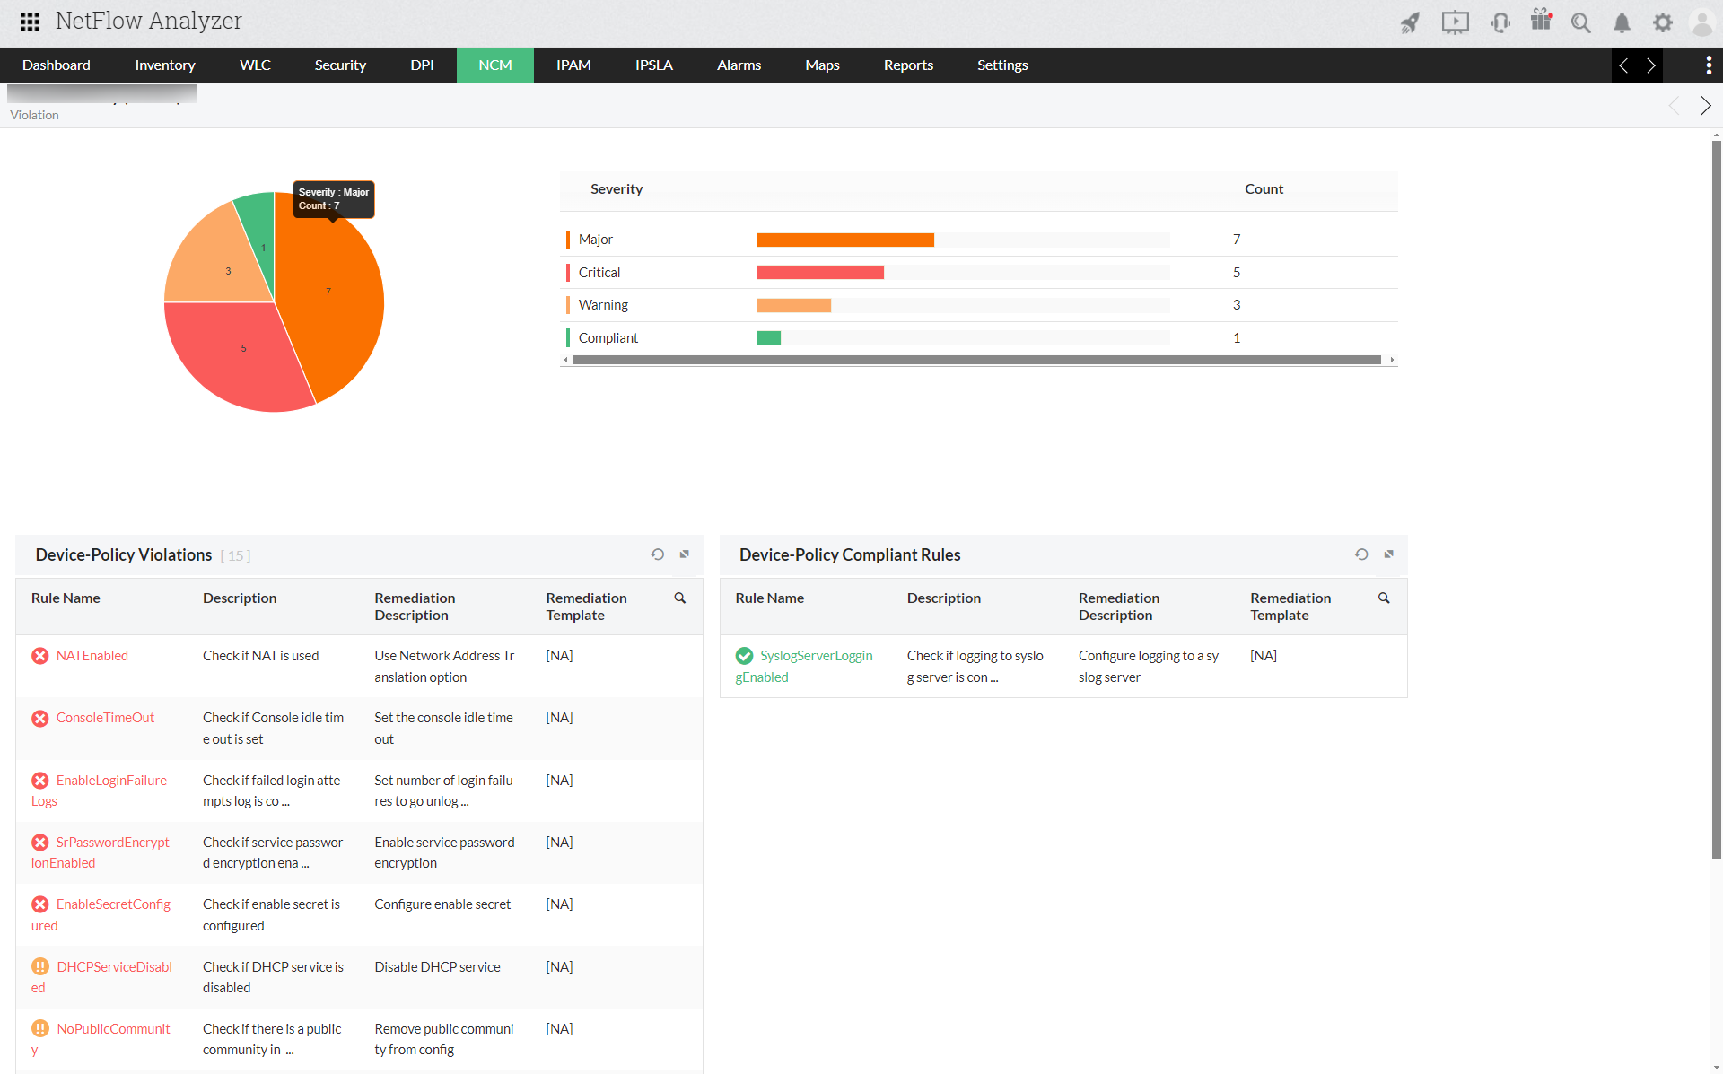Image resolution: width=1723 pixels, height=1074 pixels.
Task: Toggle the Compliant series in the severity legend
Action: 608,337
